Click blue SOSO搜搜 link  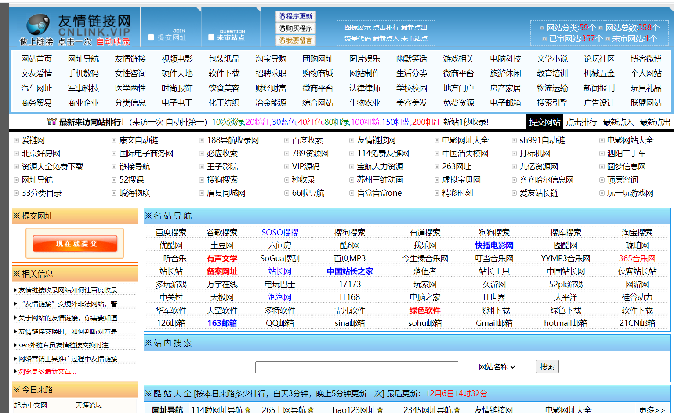tap(280, 233)
